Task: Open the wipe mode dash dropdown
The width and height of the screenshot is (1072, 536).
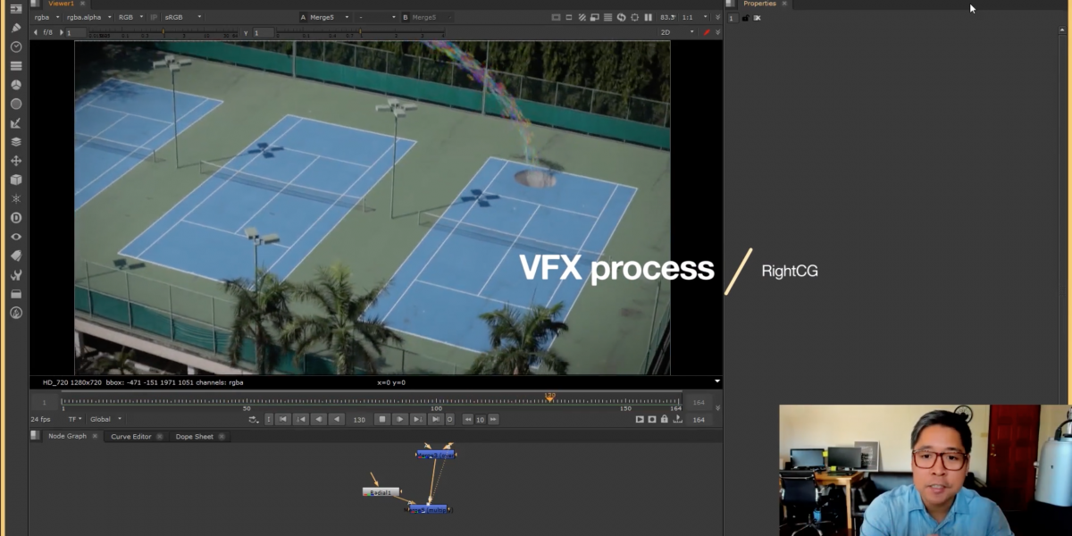Action: [376, 17]
